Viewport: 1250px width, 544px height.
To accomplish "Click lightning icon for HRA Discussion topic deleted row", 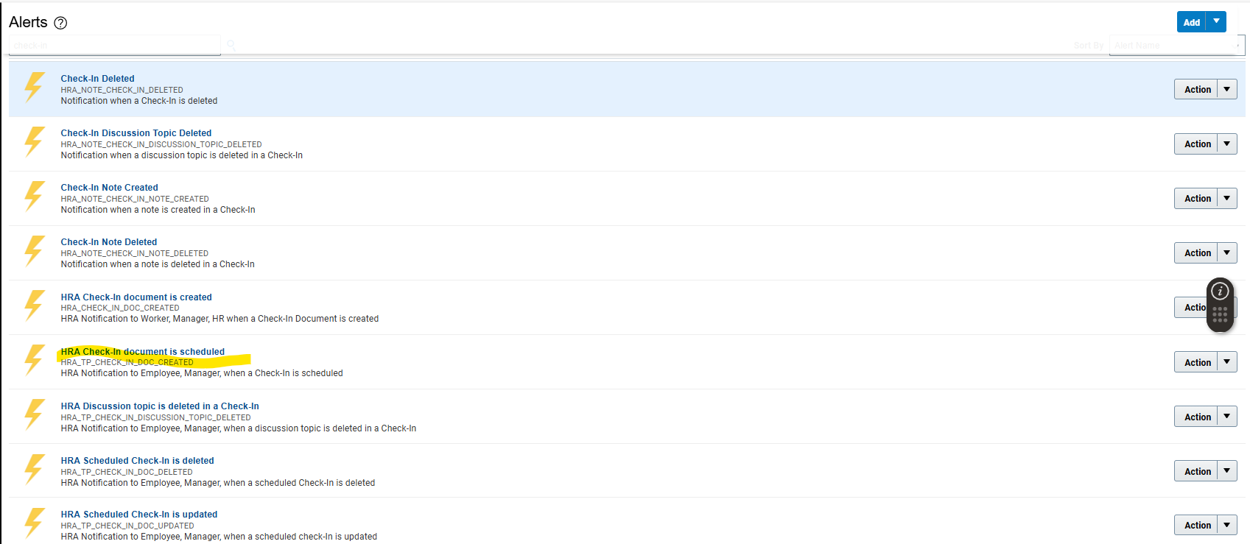I will [x=34, y=415].
